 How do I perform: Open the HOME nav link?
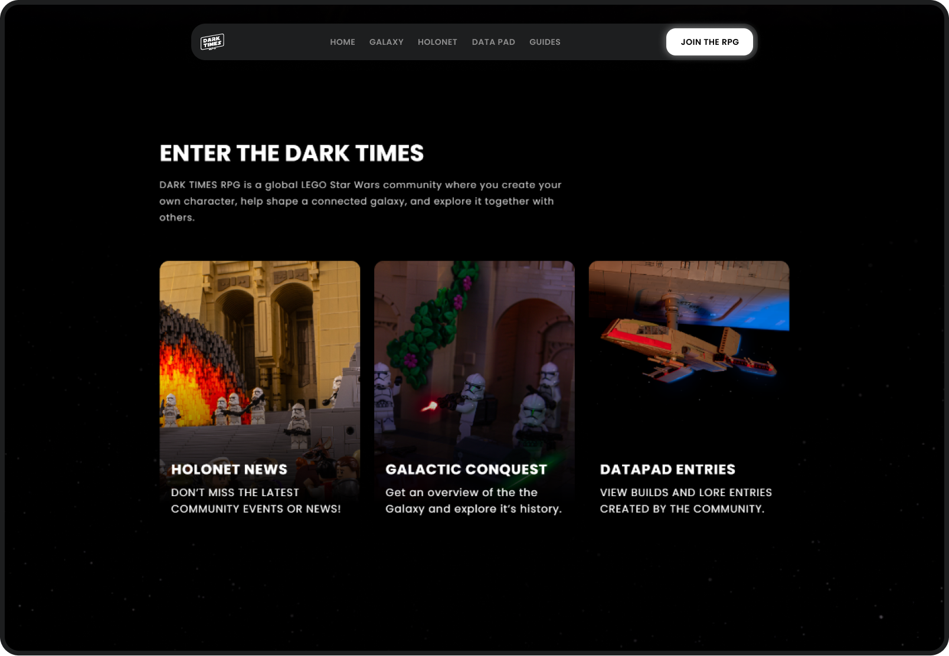(x=342, y=42)
